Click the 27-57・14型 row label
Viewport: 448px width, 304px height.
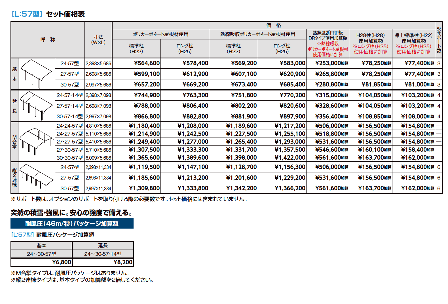click(x=70, y=106)
